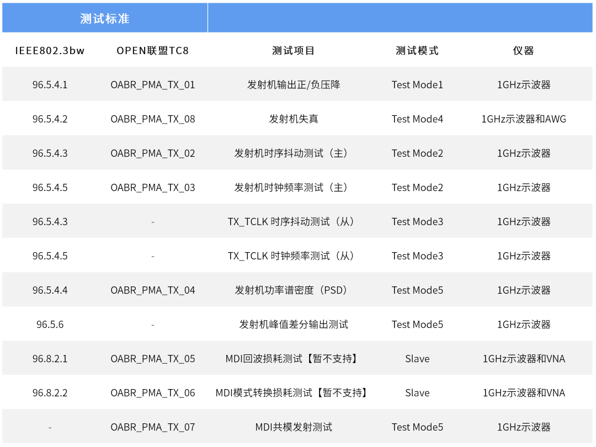Click 发射机输出正/负压降 cell

[x=294, y=85]
